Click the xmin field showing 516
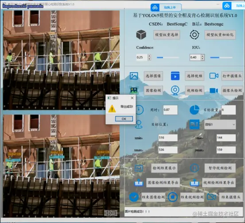This screenshot has width=245, height=223. click(x=168, y=138)
